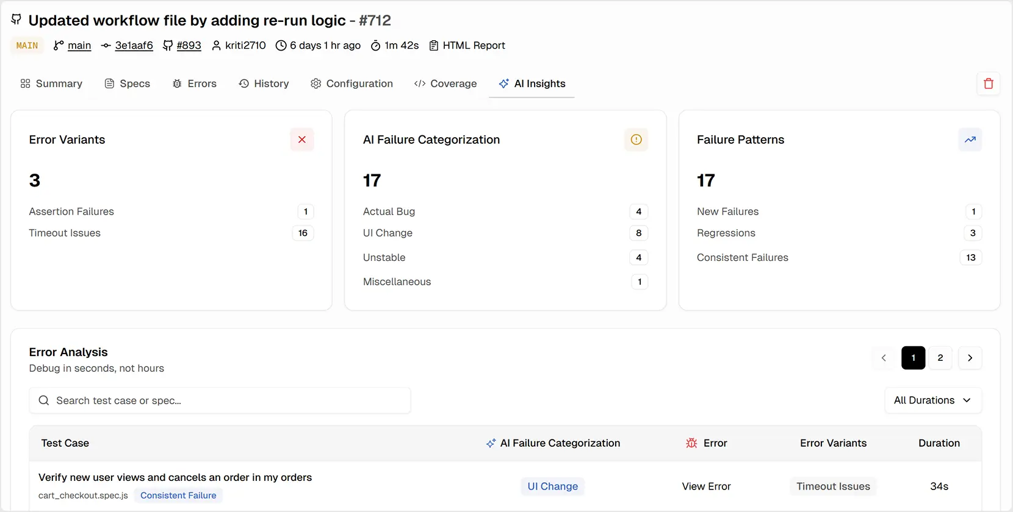Click the clock icon beside 6 days ago

tap(281, 45)
